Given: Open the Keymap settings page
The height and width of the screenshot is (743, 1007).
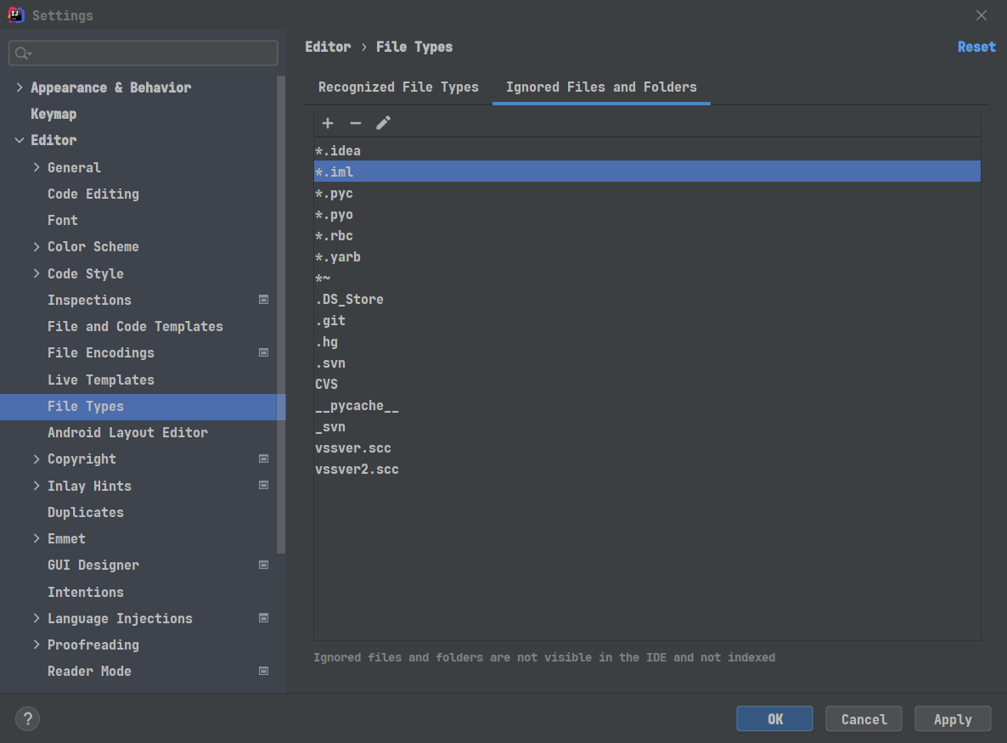Looking at the screenshot, I should [x=53, y=115].
